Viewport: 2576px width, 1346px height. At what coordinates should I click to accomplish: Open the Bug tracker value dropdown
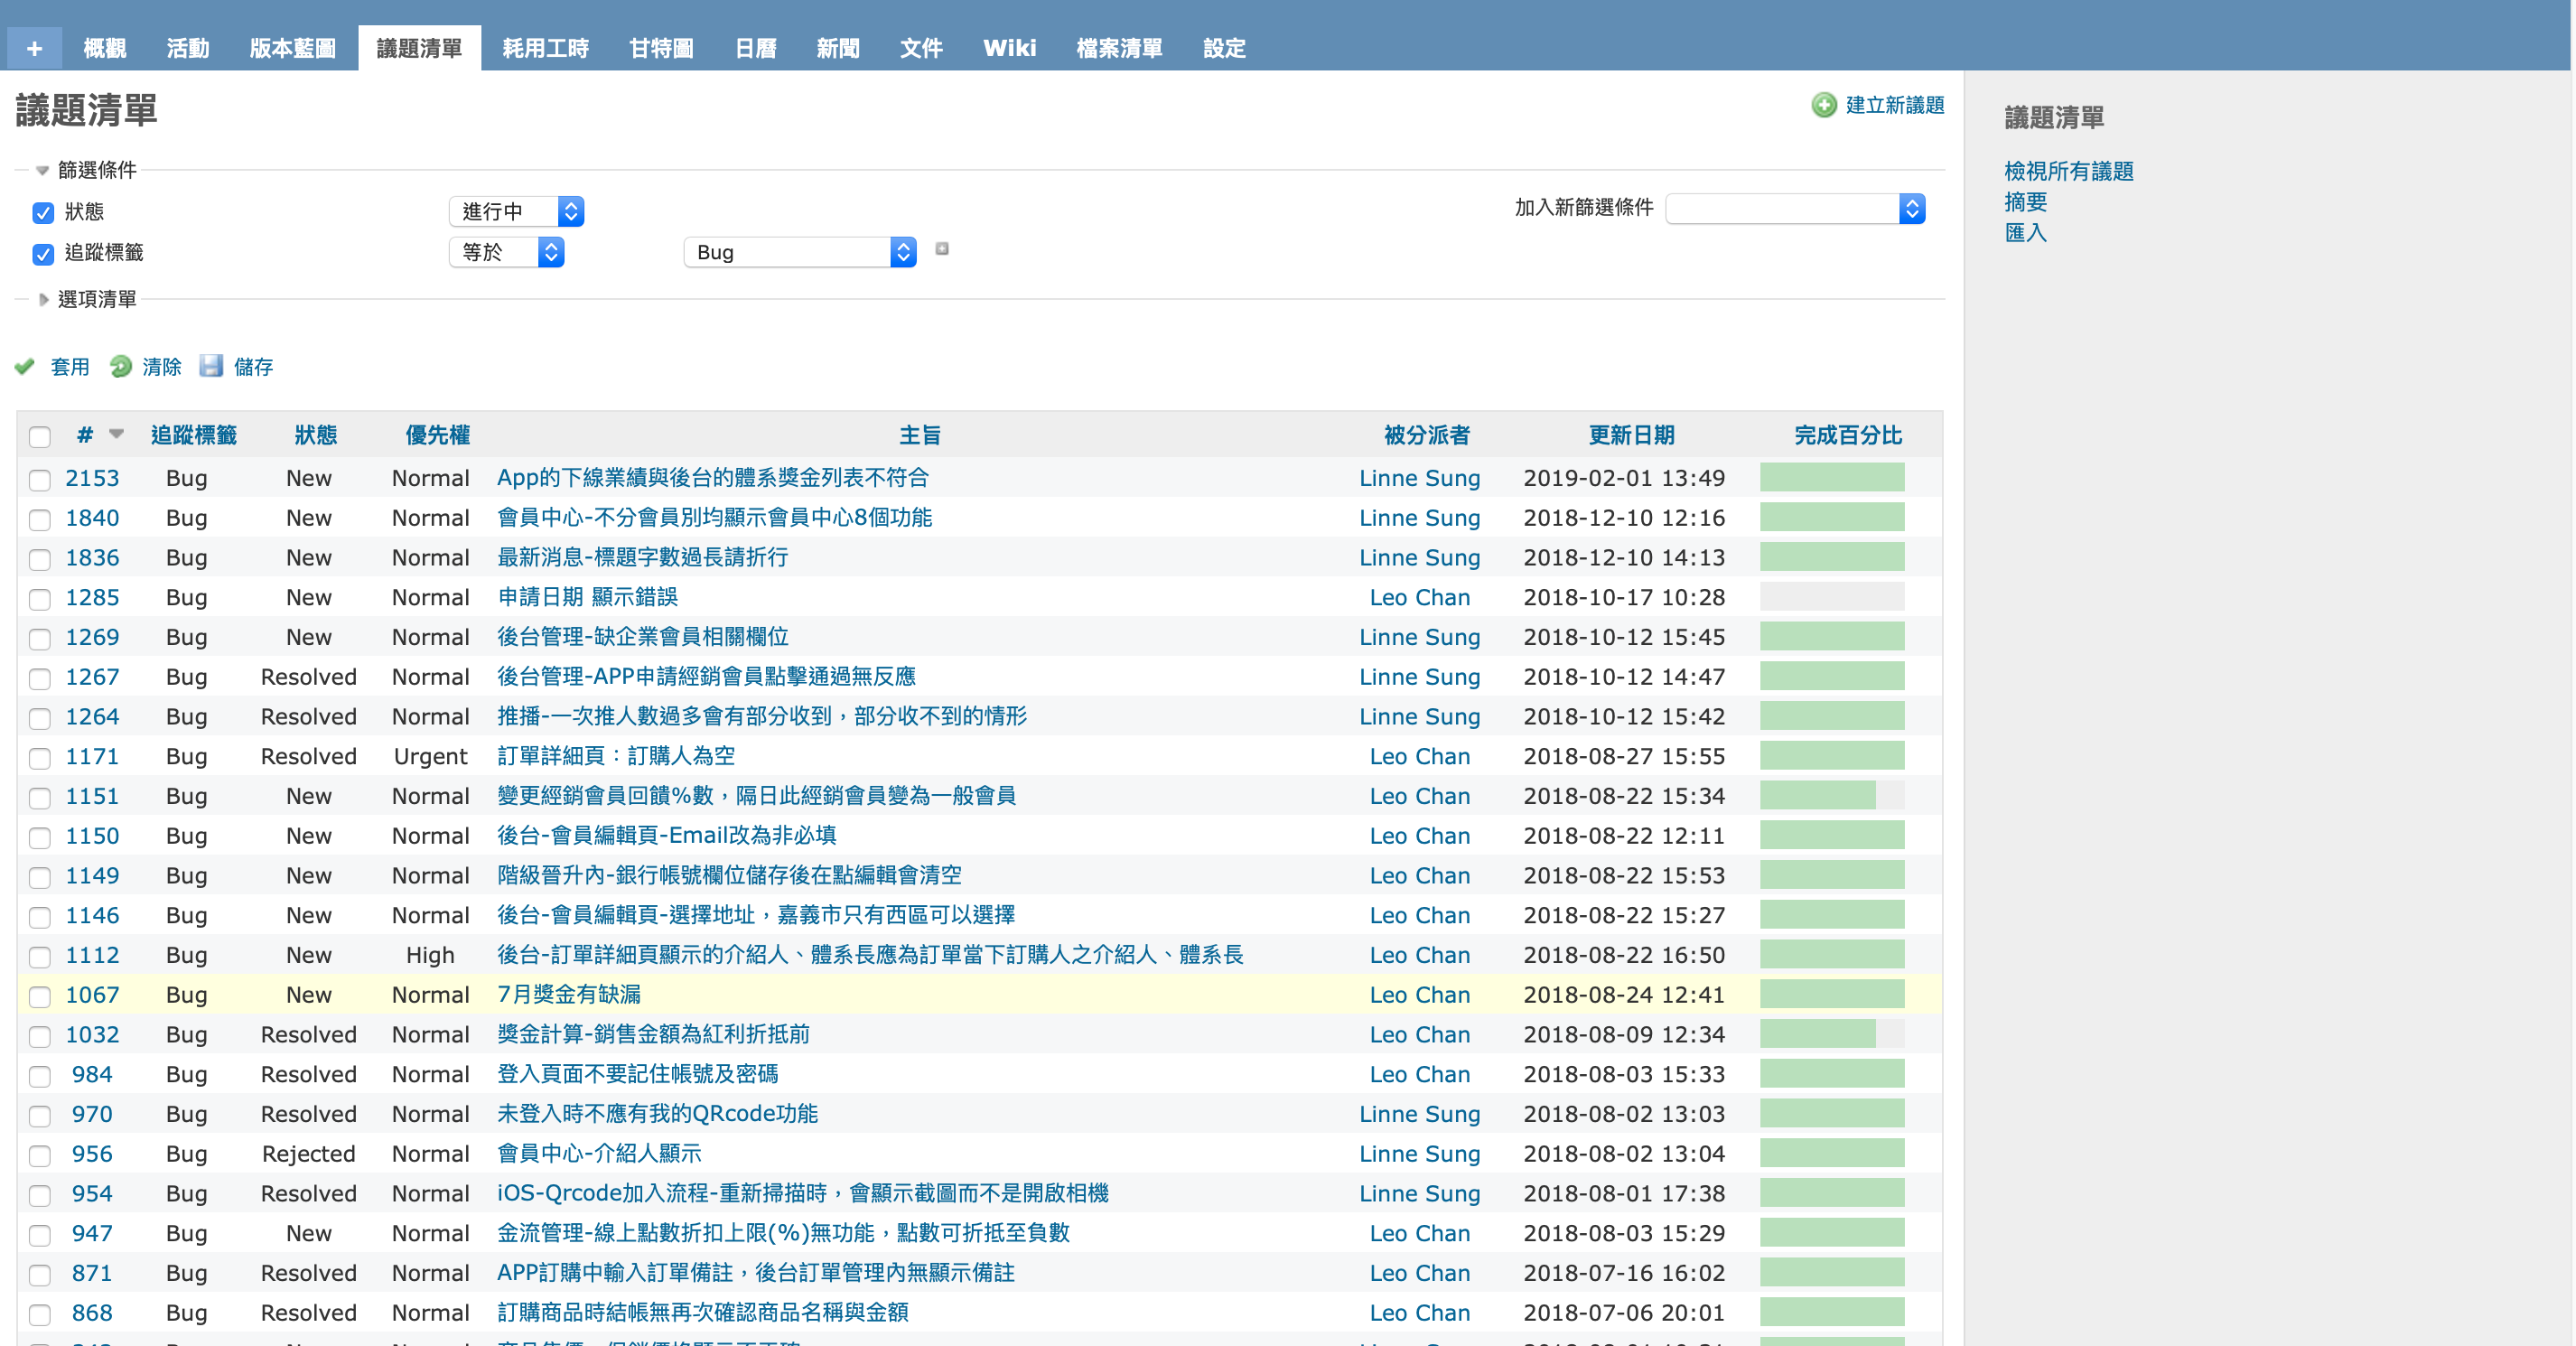[799, 252]
